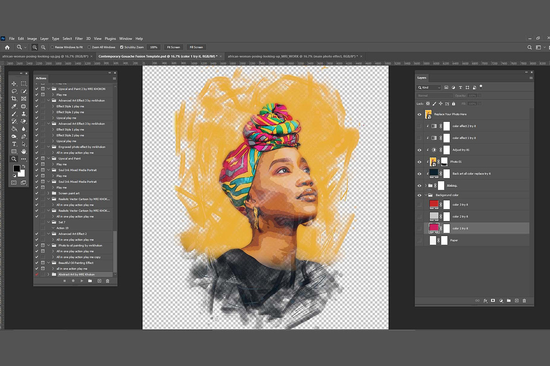Select the Lasso tool

click(x=14, y=91)
